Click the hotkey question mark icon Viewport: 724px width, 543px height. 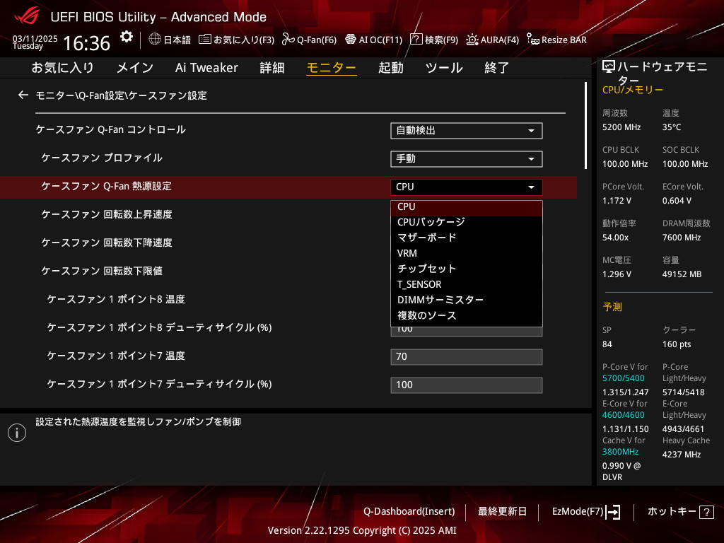pos(706,512)
